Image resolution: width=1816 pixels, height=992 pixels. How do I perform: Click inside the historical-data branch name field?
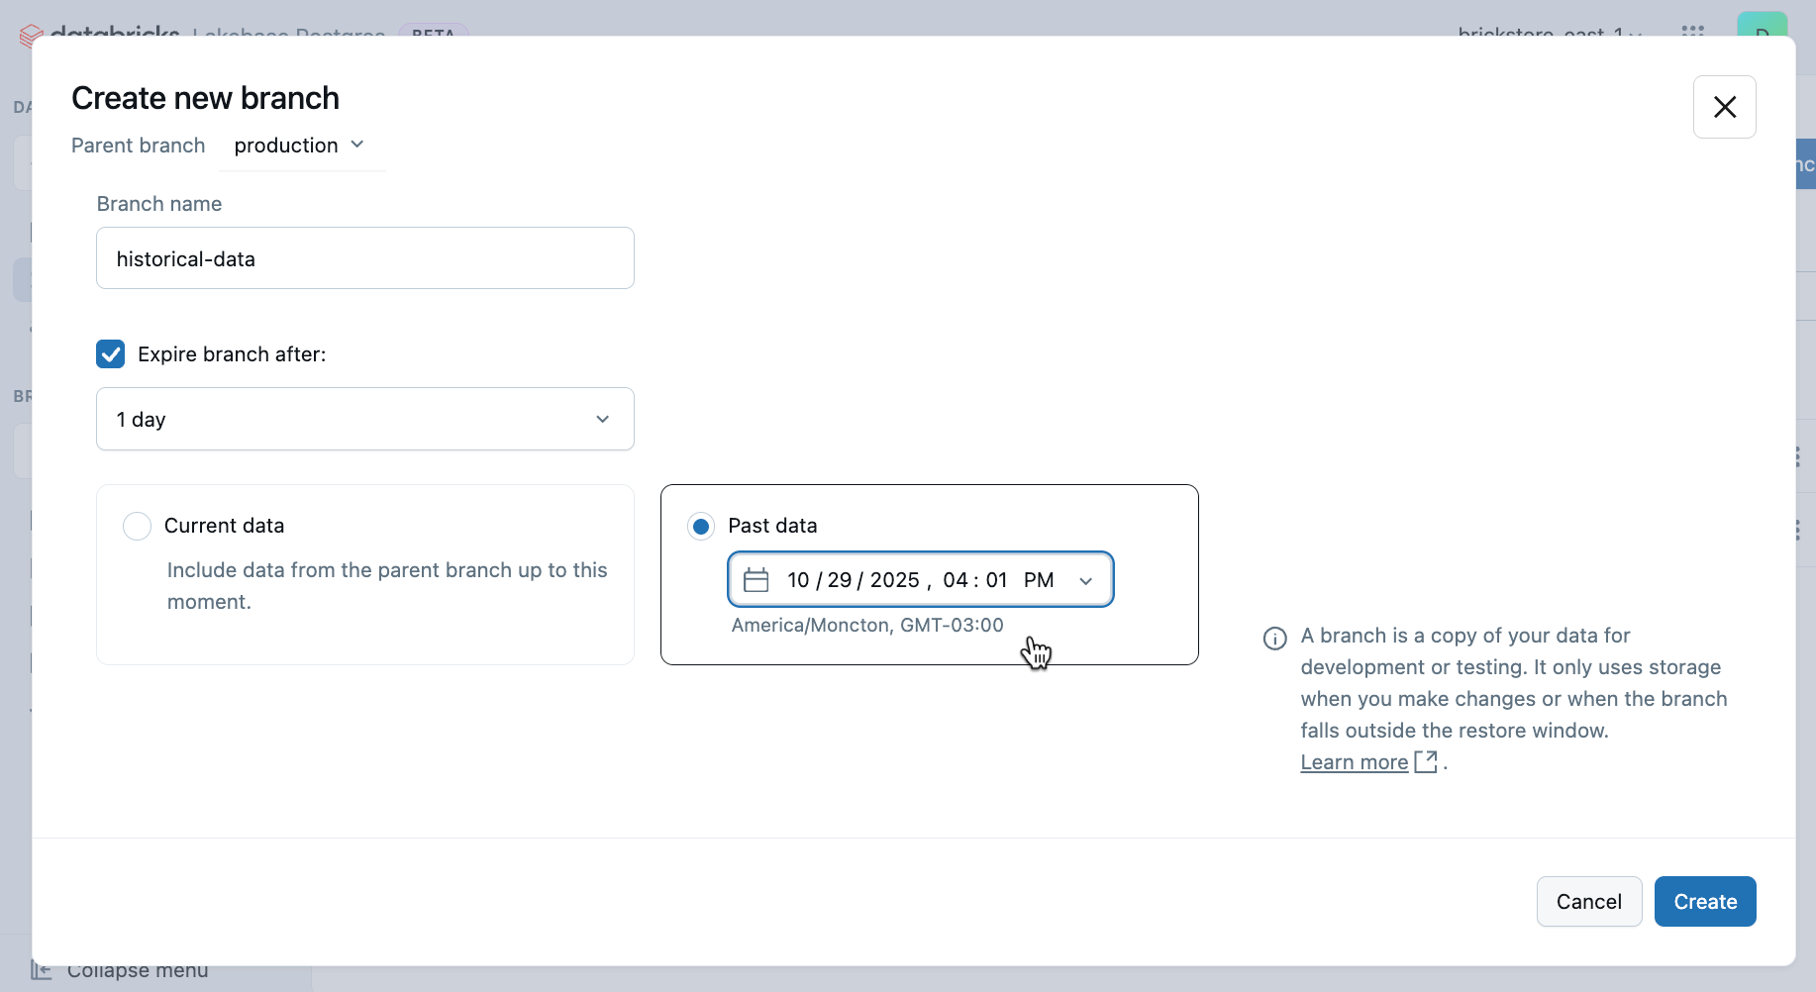tap(365, 258)
